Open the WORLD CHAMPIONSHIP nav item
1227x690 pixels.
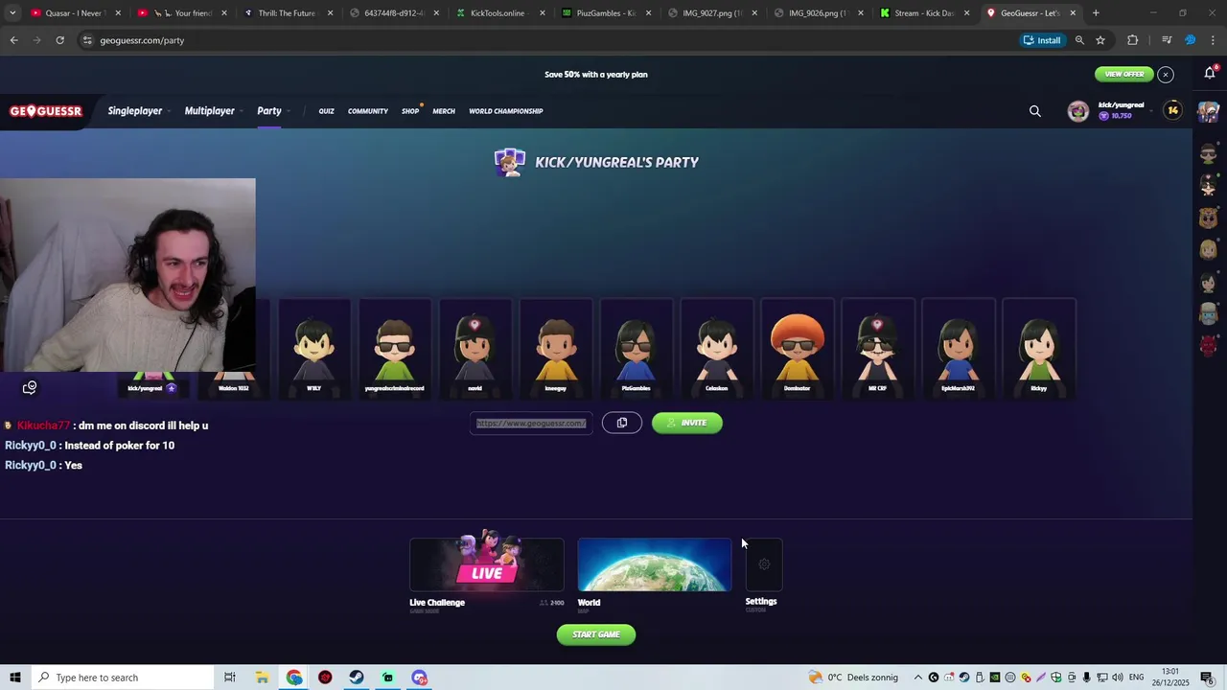click(506, 111)
